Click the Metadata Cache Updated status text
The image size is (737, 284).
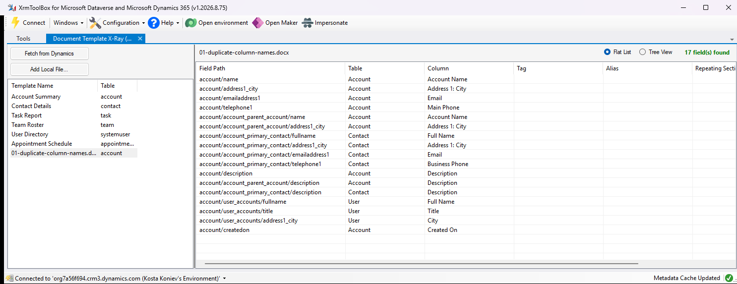(687, 278)
